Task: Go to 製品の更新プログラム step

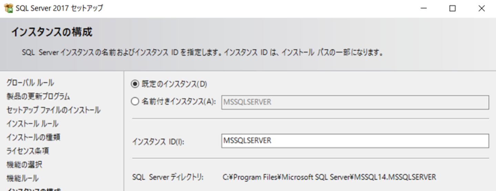Action: [x=38, y=97]
